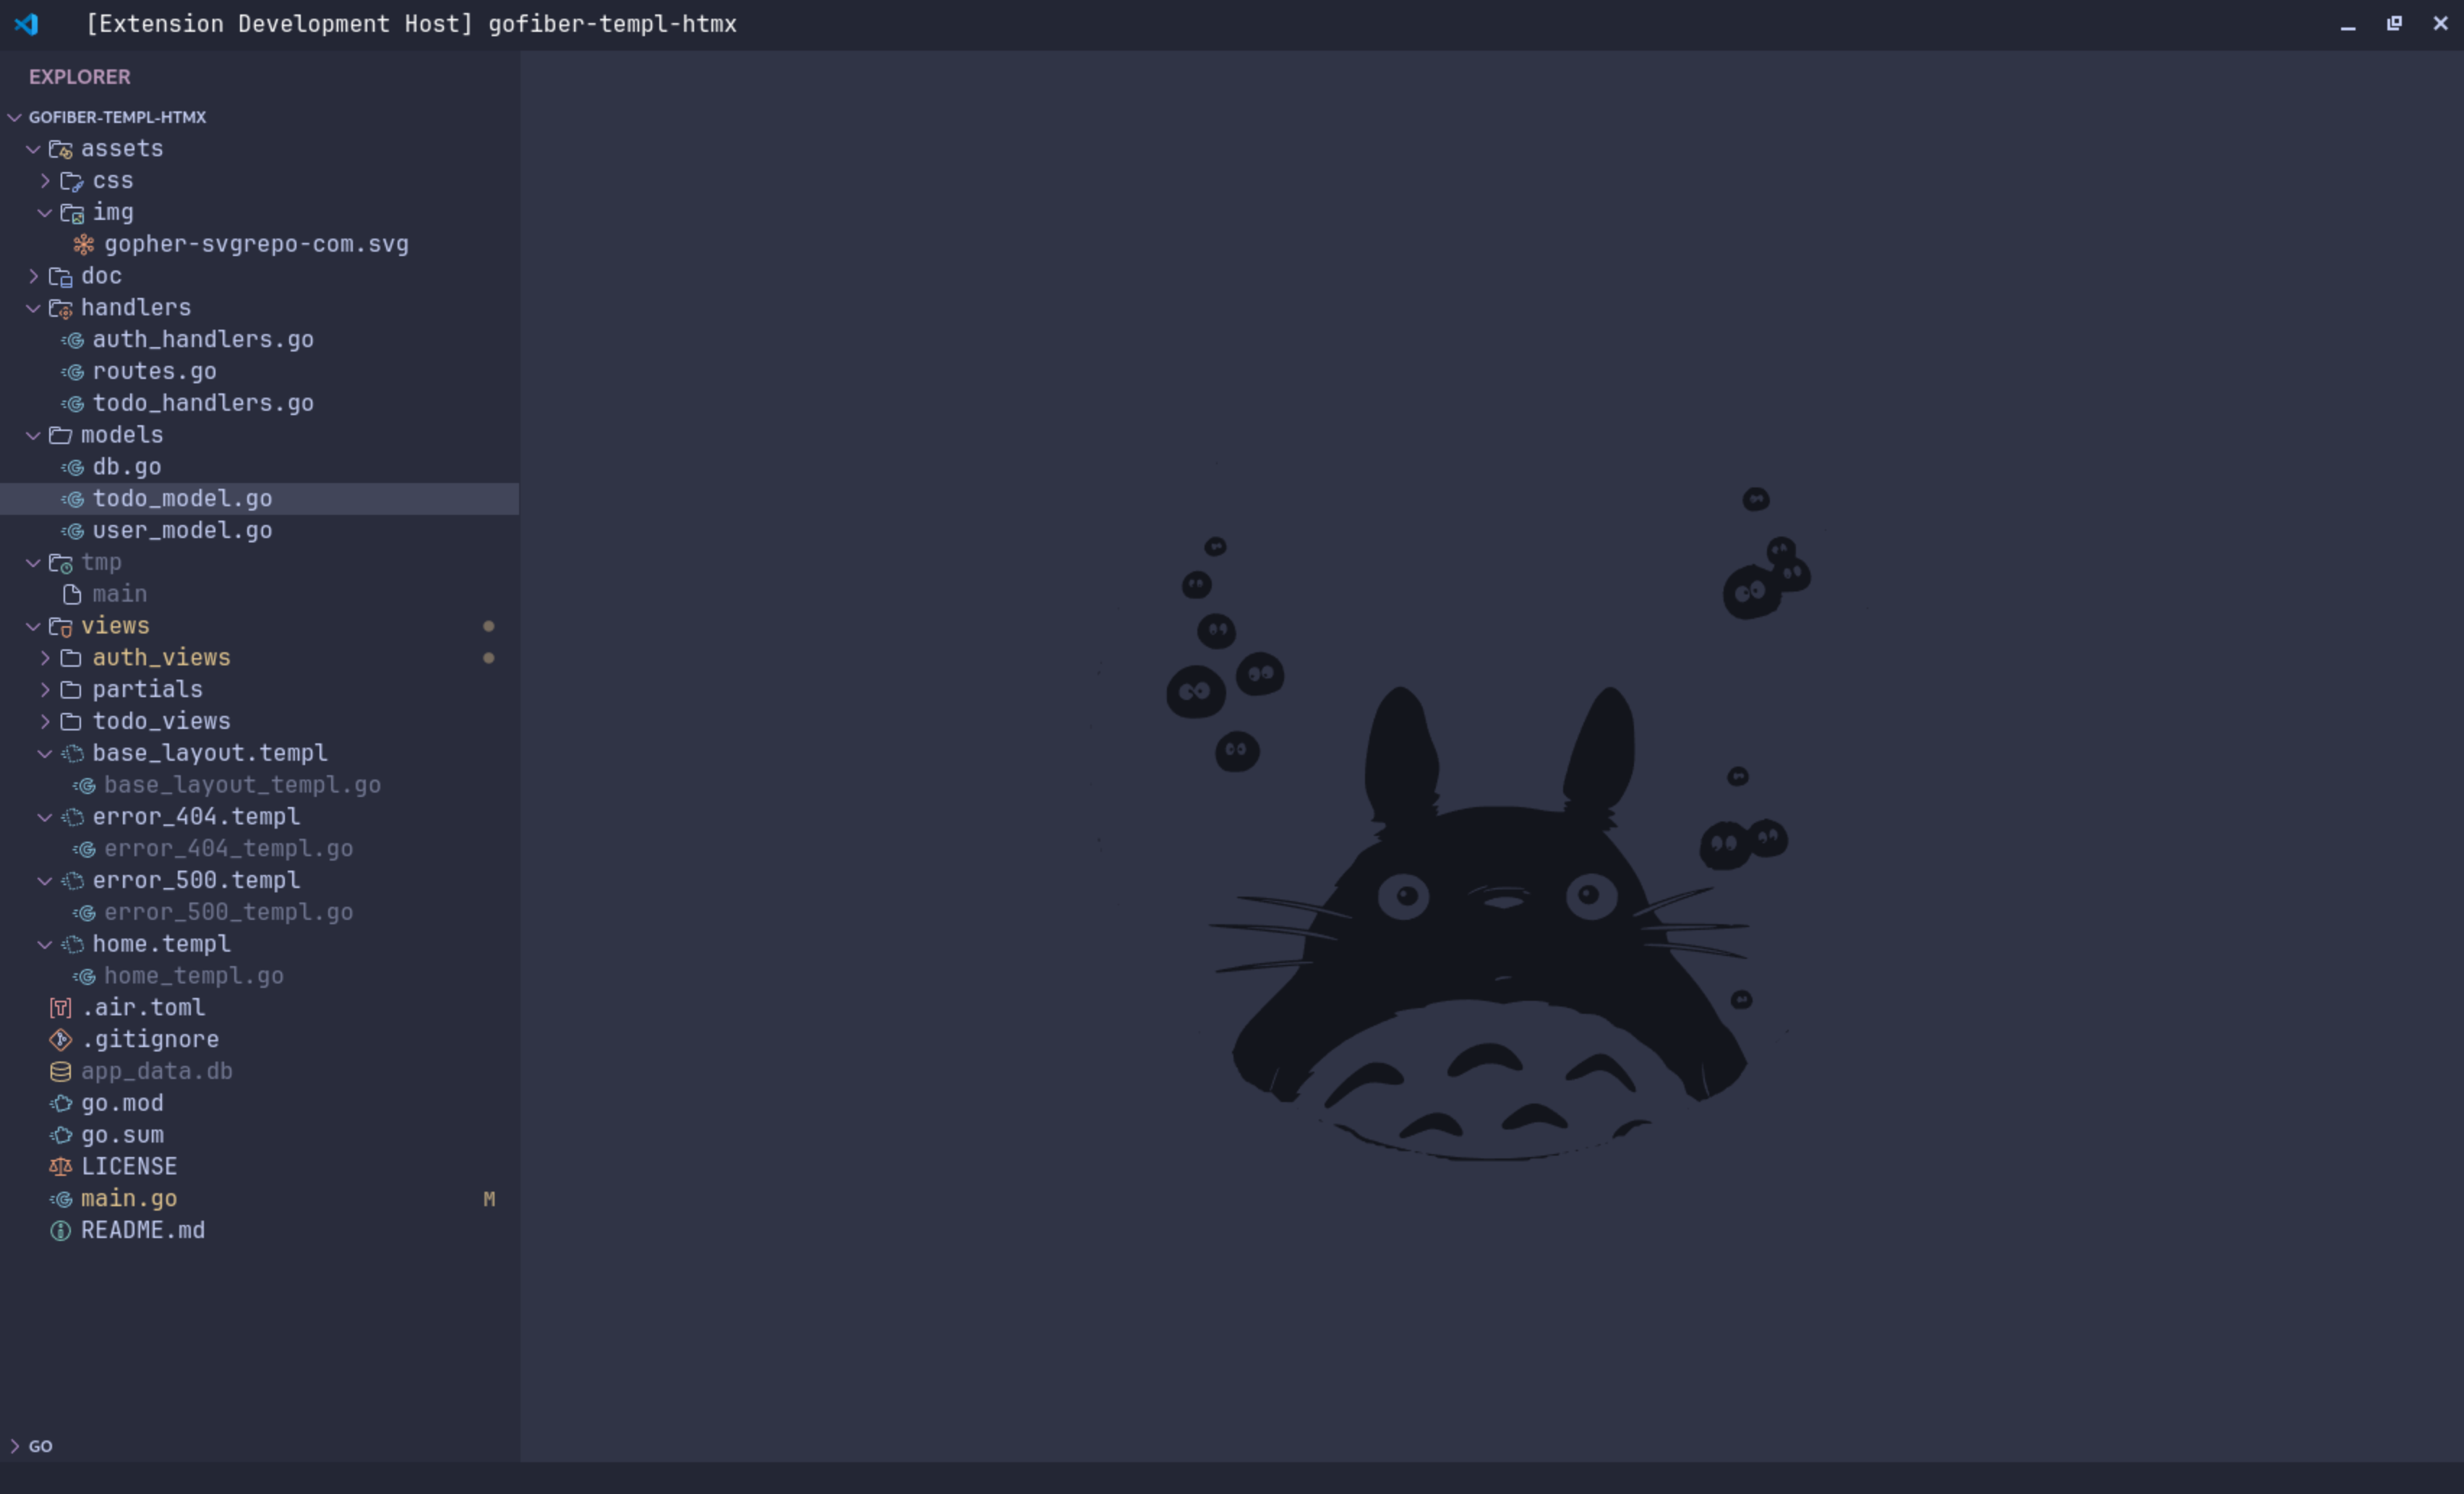Expand the auth_views folder chevron
This screenshot has width=2464, height=1494.
pyautogui.click(x=45, y=658)
